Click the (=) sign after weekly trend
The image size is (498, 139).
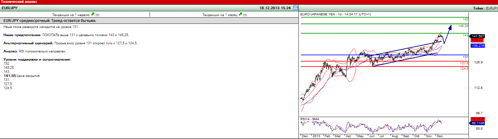point(97,15)
